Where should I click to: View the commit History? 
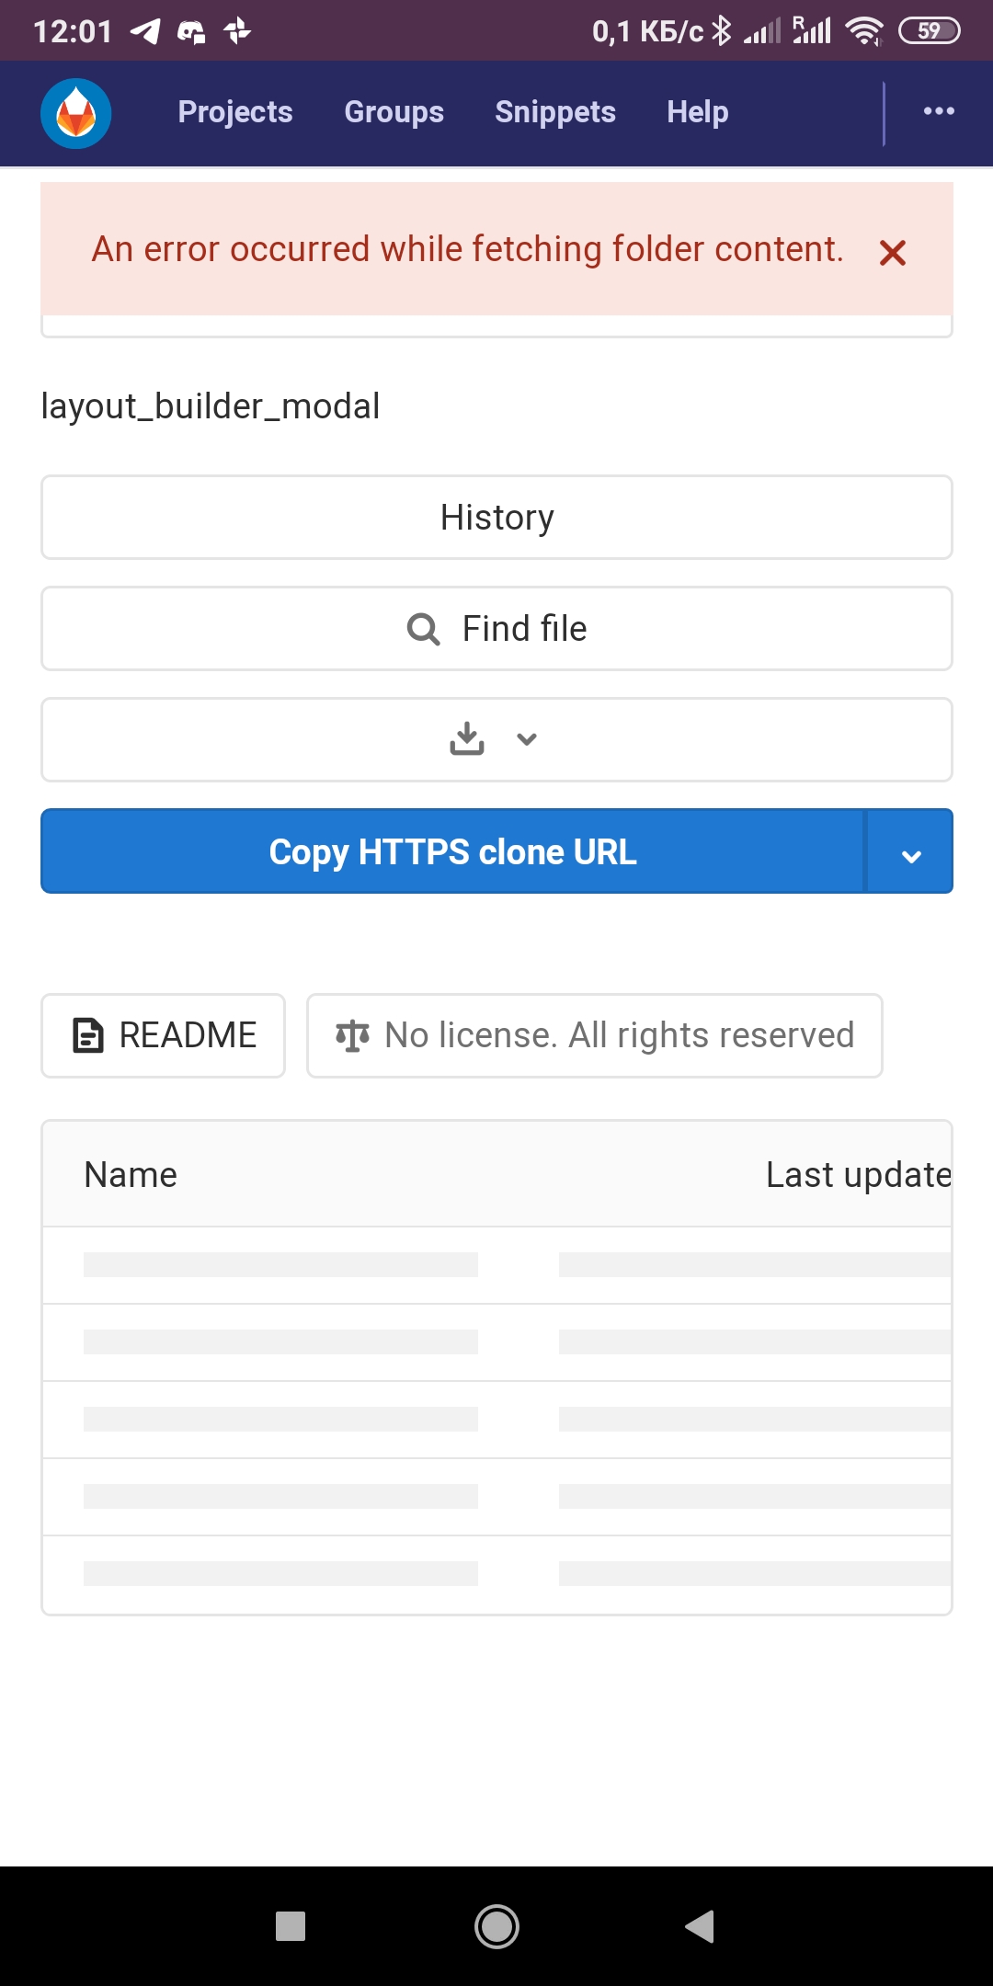(496, 518)
